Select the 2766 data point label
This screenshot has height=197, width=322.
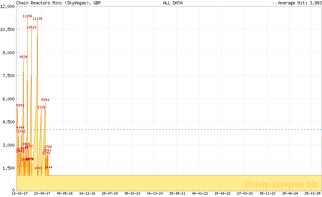[x=48, y=147]
